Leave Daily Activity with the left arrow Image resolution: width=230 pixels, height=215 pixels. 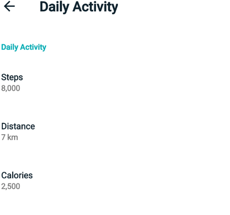click(x=9, y=6)
